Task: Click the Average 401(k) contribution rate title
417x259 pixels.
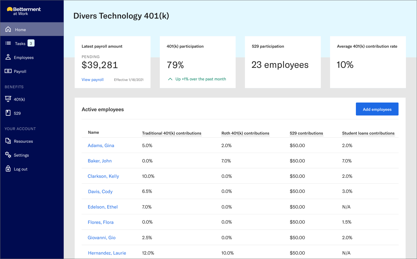Action: click(367, 46)
